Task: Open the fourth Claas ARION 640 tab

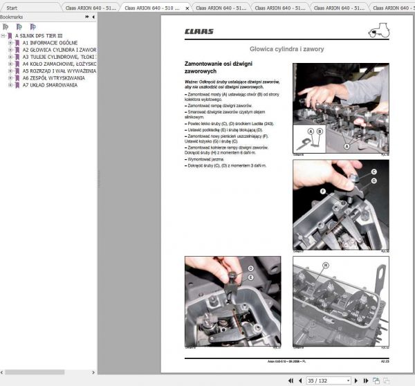Action: click(280, 8)
